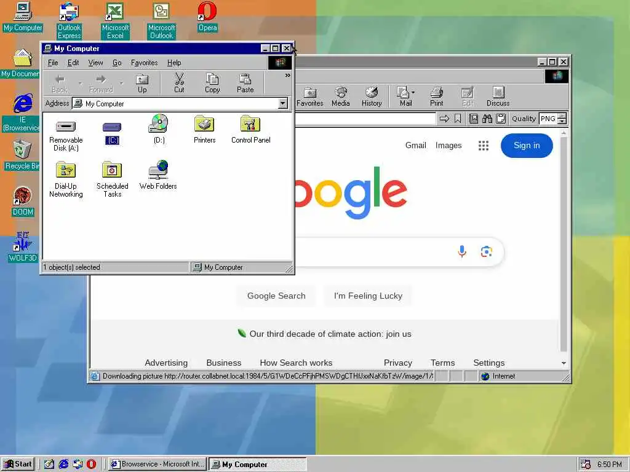This screenshot has height=472, width=630.
Task: Click the Mail button in browser toolbar
Action: pyautogui.click(x=406, y=96)
